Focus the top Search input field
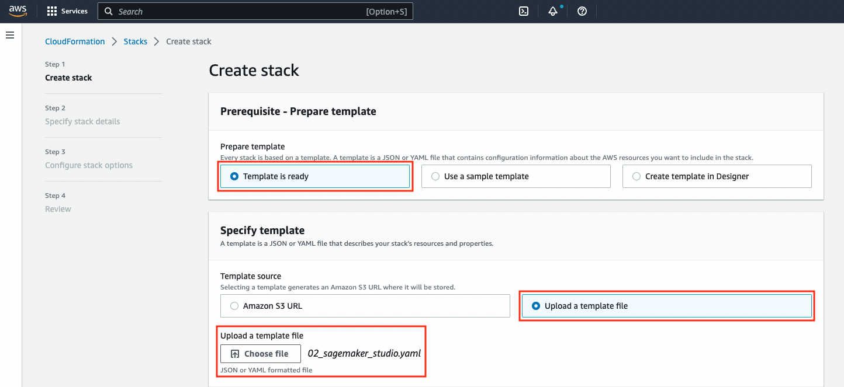Screen dimensions: 844x387 255,11
